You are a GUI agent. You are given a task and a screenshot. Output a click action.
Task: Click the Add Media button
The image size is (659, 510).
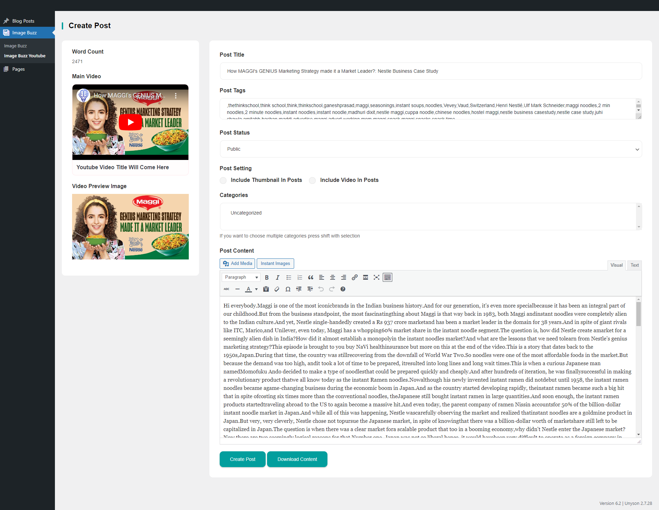[x=238, y=264]
